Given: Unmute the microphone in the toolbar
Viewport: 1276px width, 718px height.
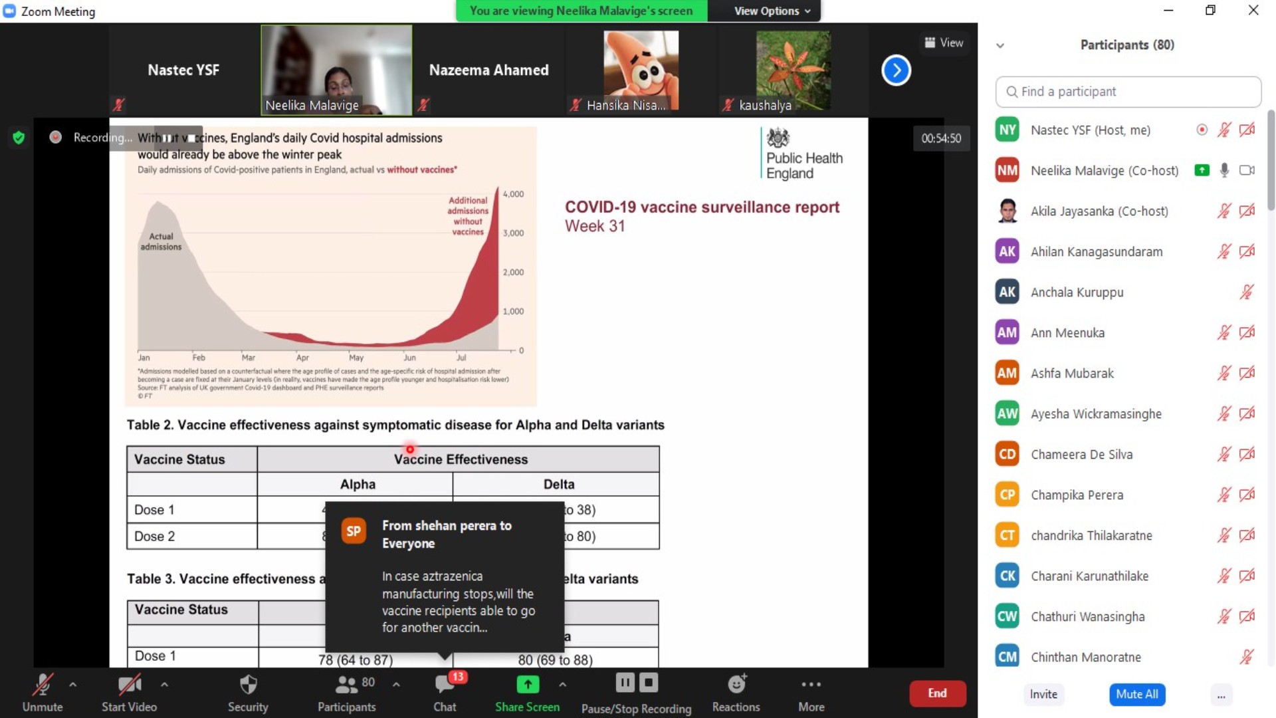Looking at the screenshot, I should click(43, 693).
